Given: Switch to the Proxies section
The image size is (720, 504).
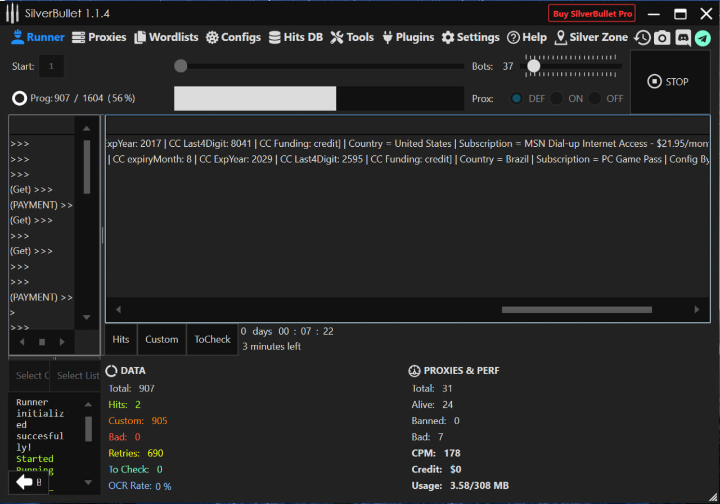Looking at the screenshot, I should click(x=99, y=38).
